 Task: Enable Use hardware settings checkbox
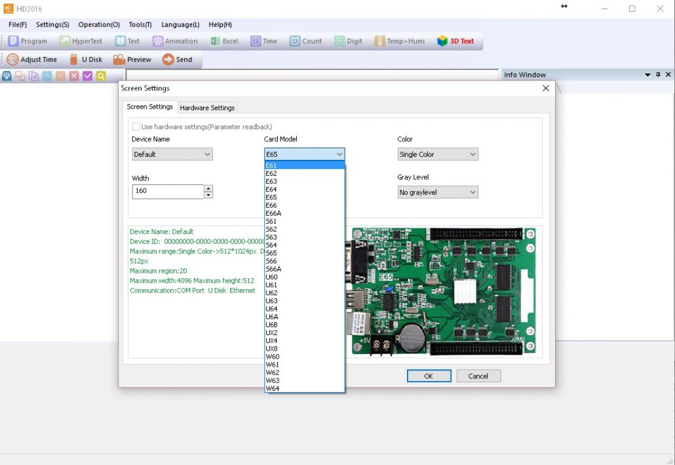tap(136, 127)
